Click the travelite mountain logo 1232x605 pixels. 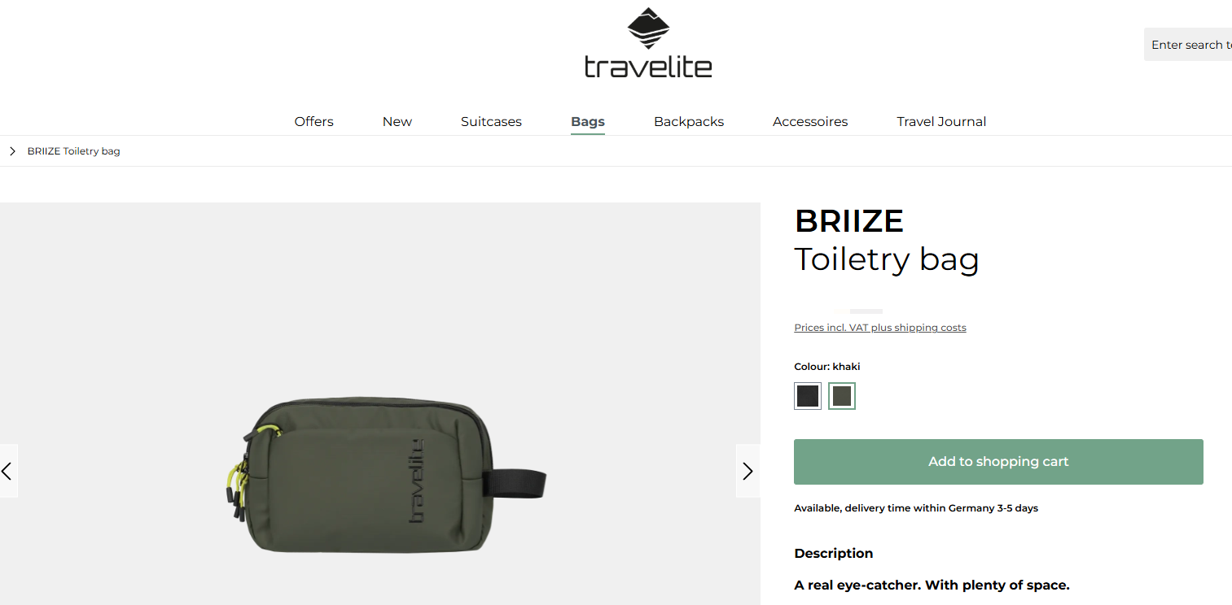click(x=648, y=28)
